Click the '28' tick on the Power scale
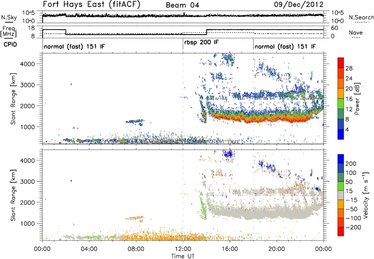This screenshot has width=374, height=259. point(349,68)
